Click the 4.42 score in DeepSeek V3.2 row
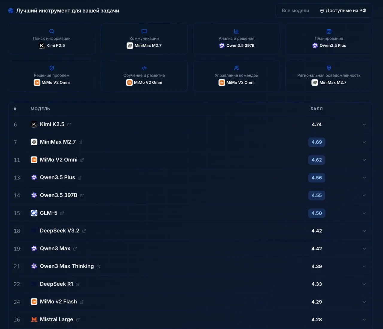Screen dimensions: 383x329 [x=317, y=231]
